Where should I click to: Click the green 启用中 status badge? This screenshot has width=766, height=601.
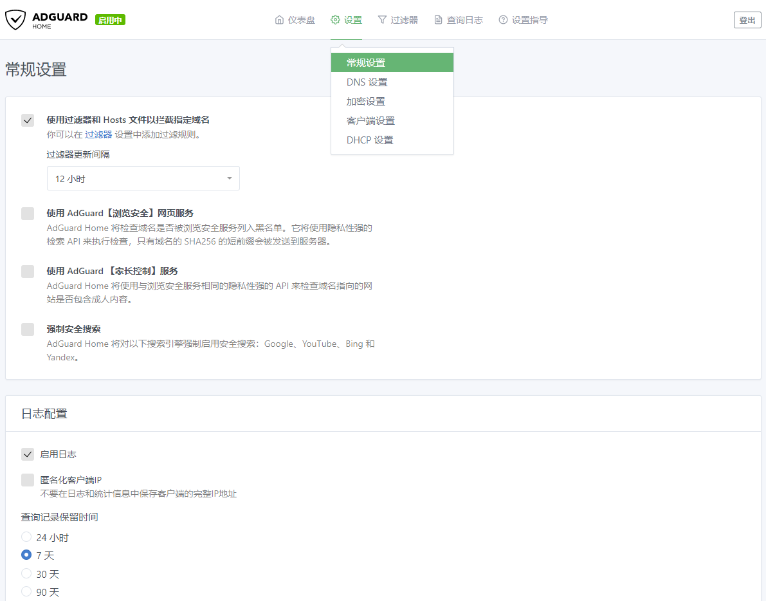pos(109,19)
